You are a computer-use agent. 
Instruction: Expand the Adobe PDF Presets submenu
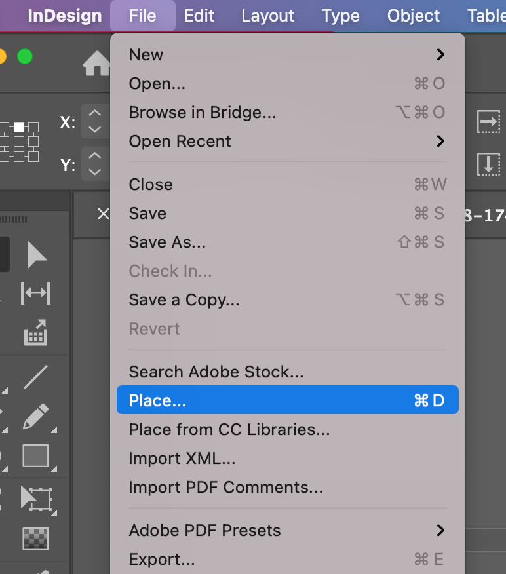click(440, 531)
